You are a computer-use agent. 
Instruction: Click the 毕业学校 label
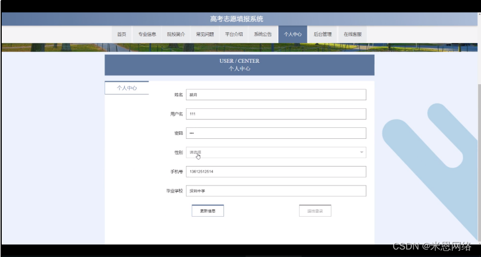tap(174, 191)
